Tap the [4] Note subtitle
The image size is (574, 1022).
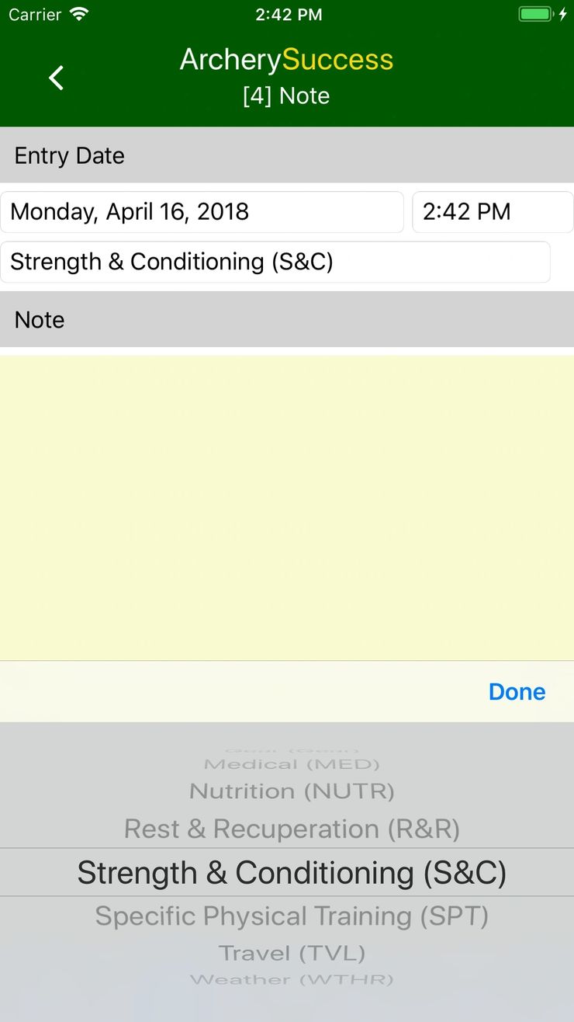(x=287, y=96)
